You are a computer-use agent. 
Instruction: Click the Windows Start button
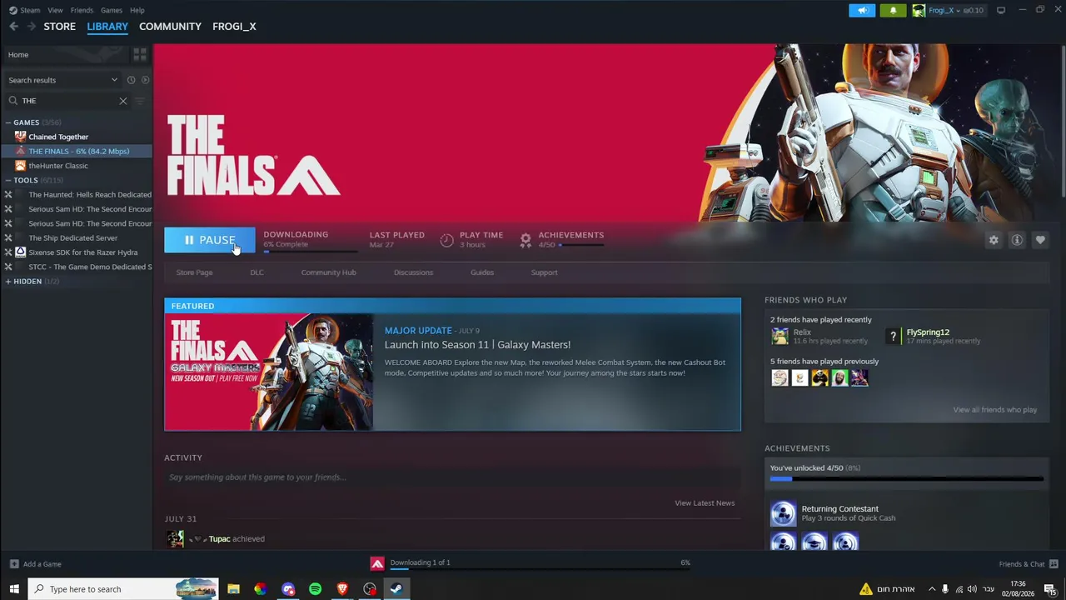pyautogui.click(x=13, y=589)
